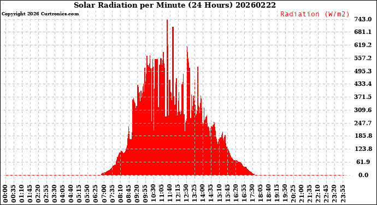Click the 20:25 time label

(x=293, y=194)
